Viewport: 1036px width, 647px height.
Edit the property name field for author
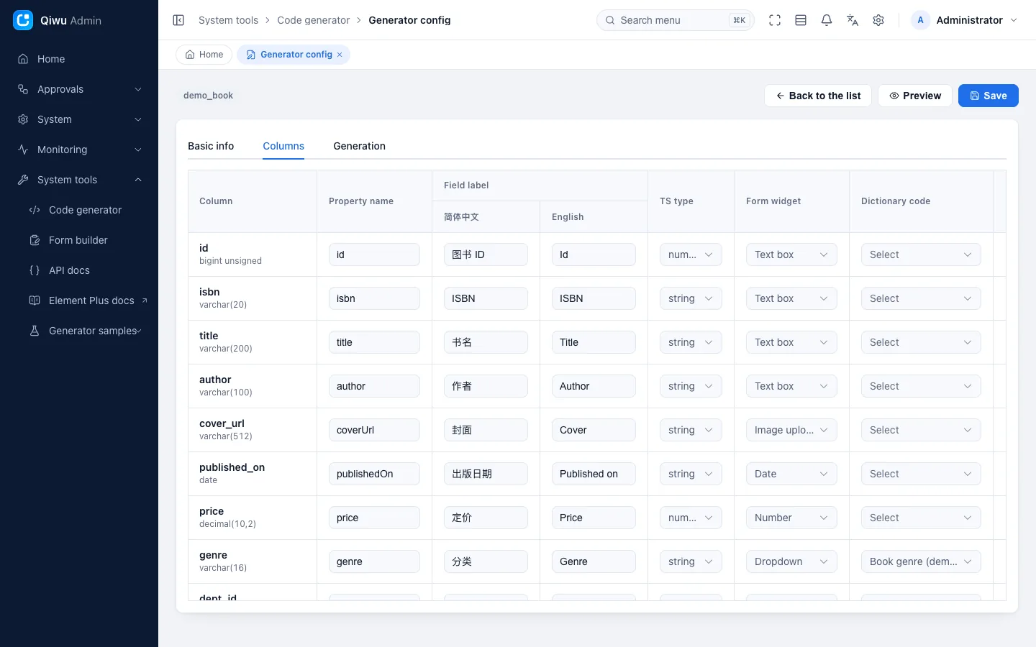(x=374, y=386)
